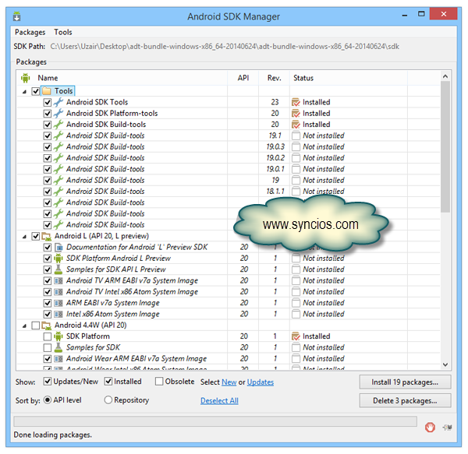The width and height of the screenshot is (468, 454).
Task: Click the flask icon beside Samples for SDK
Action: tap(58, 347)
